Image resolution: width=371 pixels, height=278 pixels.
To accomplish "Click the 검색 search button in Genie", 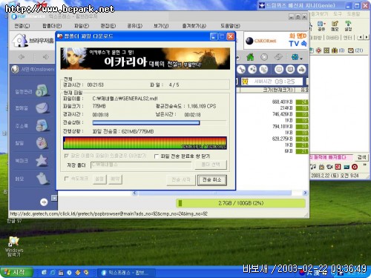I will pyautogui.click(x=362, y=157).
